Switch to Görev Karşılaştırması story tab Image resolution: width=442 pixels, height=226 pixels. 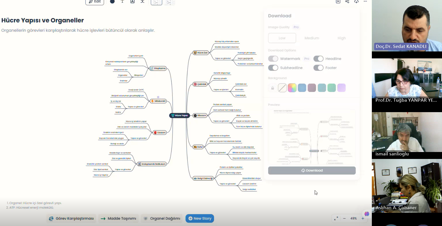[x=71, y=218]
